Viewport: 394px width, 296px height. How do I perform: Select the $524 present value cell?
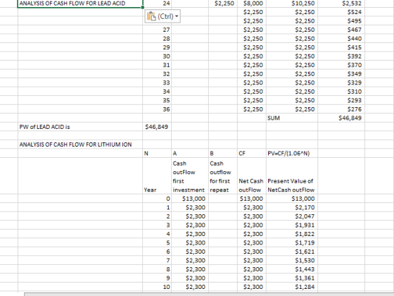coord(341,12)
